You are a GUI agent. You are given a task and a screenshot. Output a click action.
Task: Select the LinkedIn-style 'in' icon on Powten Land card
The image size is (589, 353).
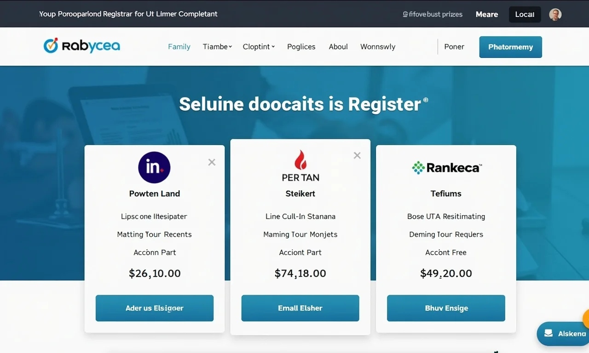tap(154, 167)
